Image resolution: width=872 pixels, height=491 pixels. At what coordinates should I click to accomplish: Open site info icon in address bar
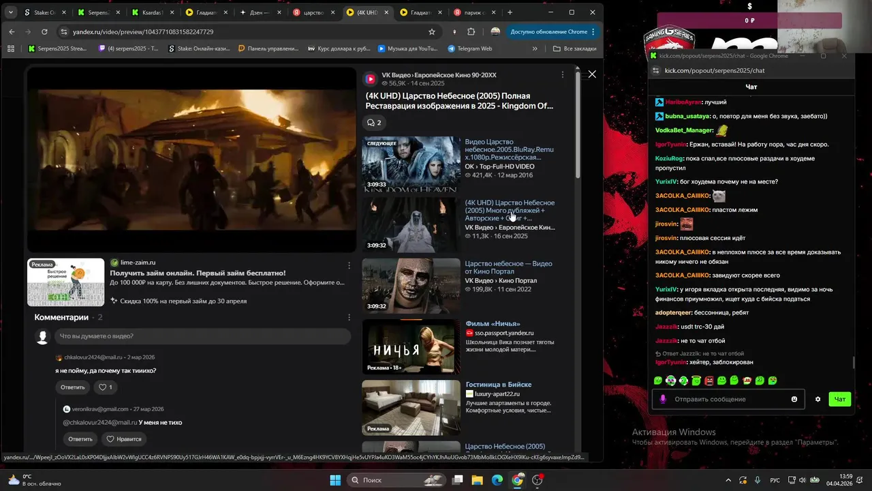[x=64, y=31]
